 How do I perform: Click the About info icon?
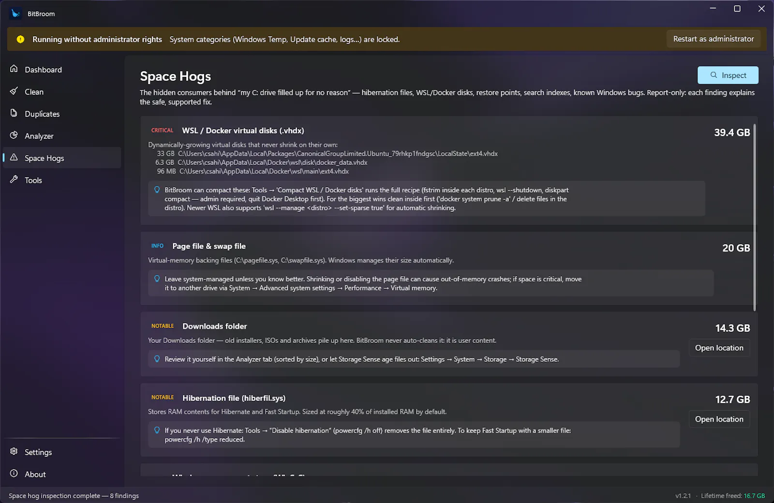(x=14, y=473)
